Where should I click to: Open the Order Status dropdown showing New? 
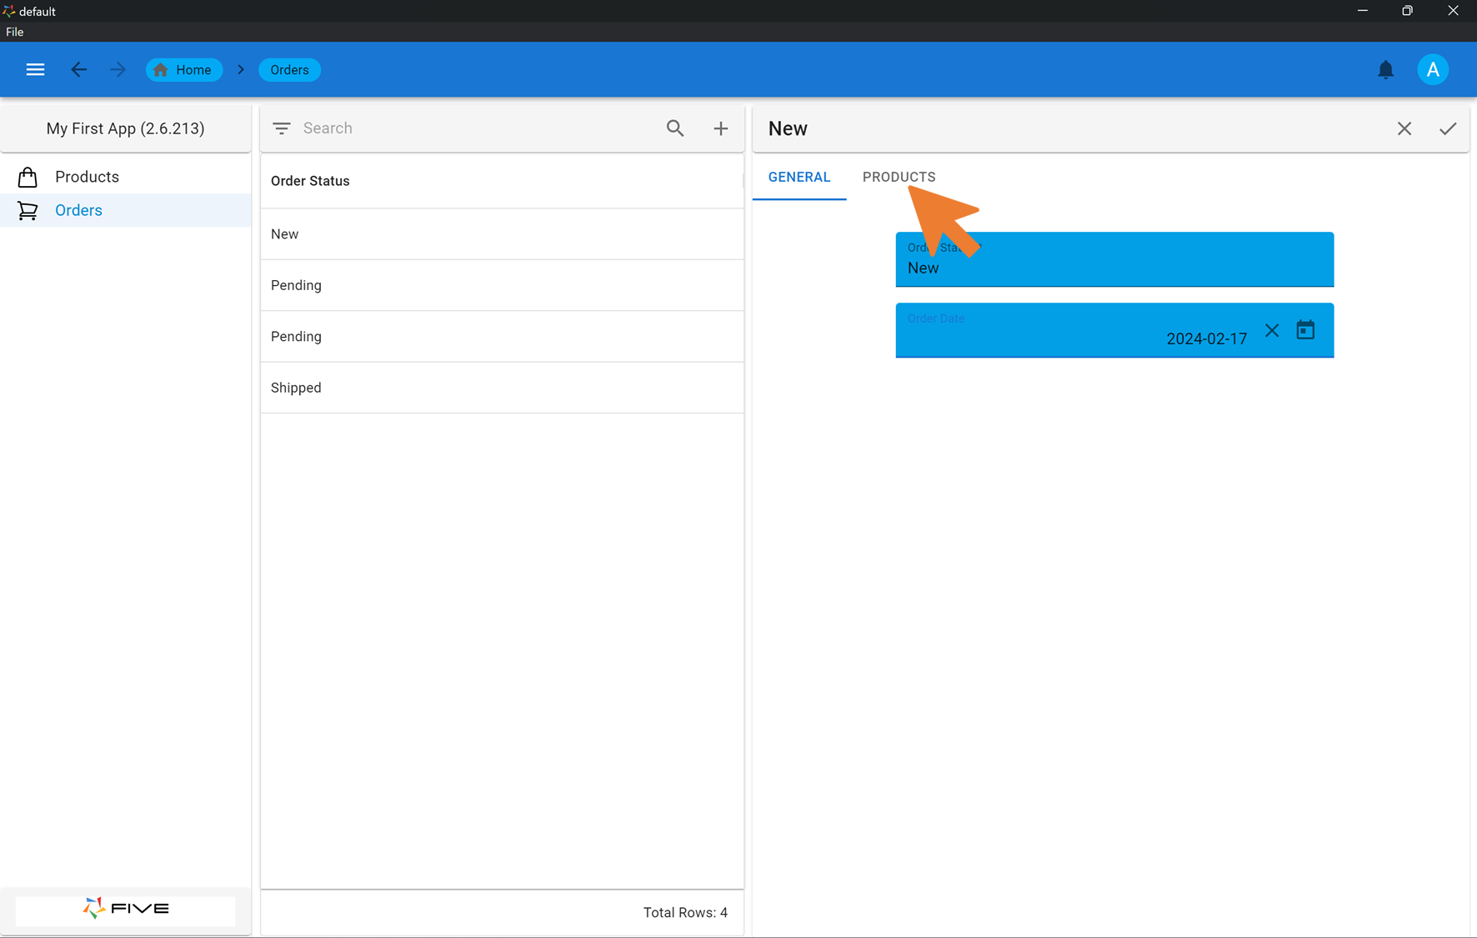click(x=1114, y=259)
